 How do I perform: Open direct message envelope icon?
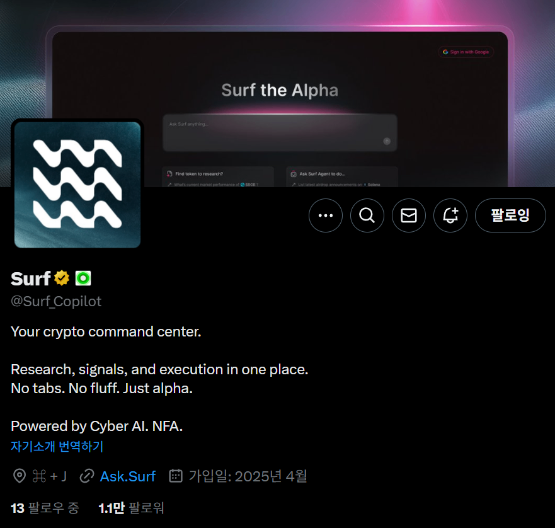[x=408, y=215]
